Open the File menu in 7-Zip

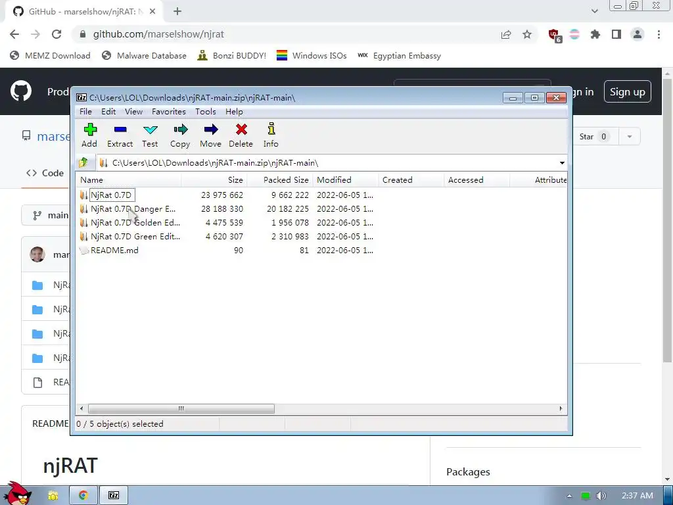point(85,112)
